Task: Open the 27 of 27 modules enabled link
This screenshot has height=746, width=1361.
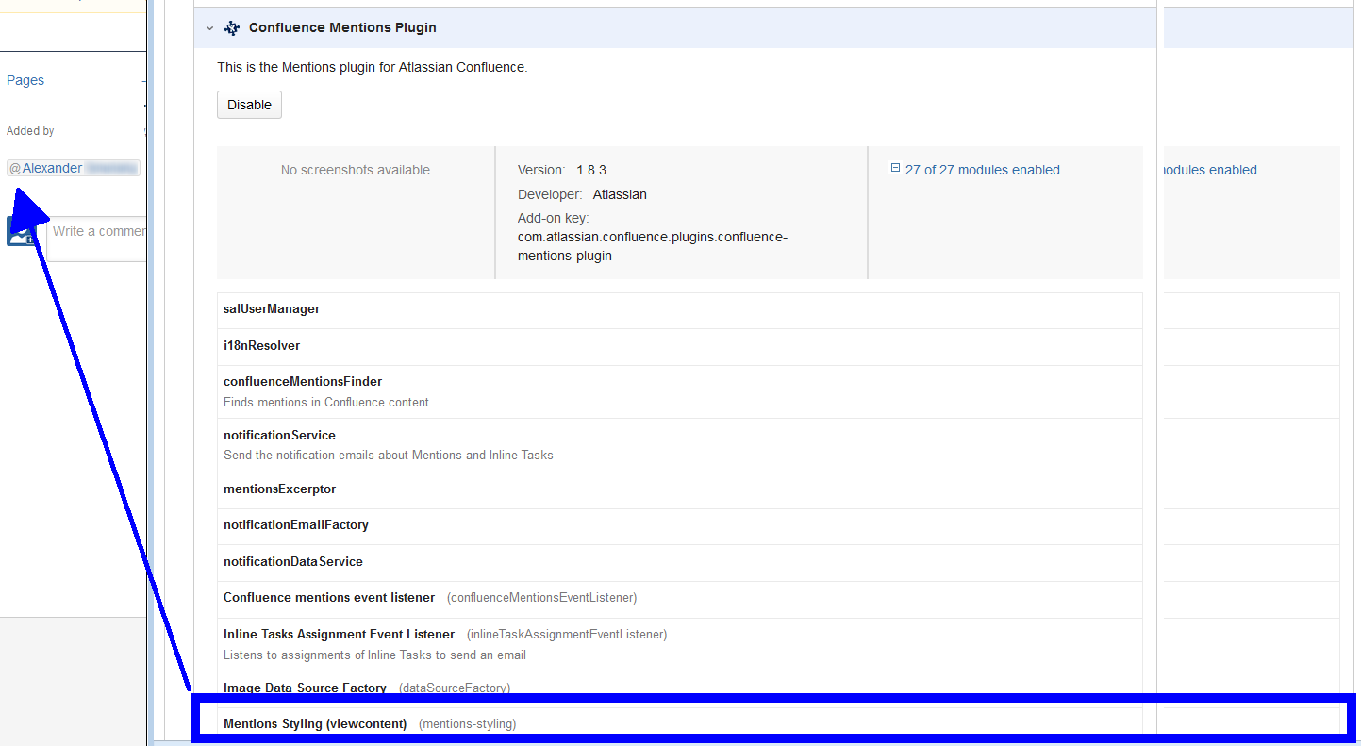Action: click(982, 170)
